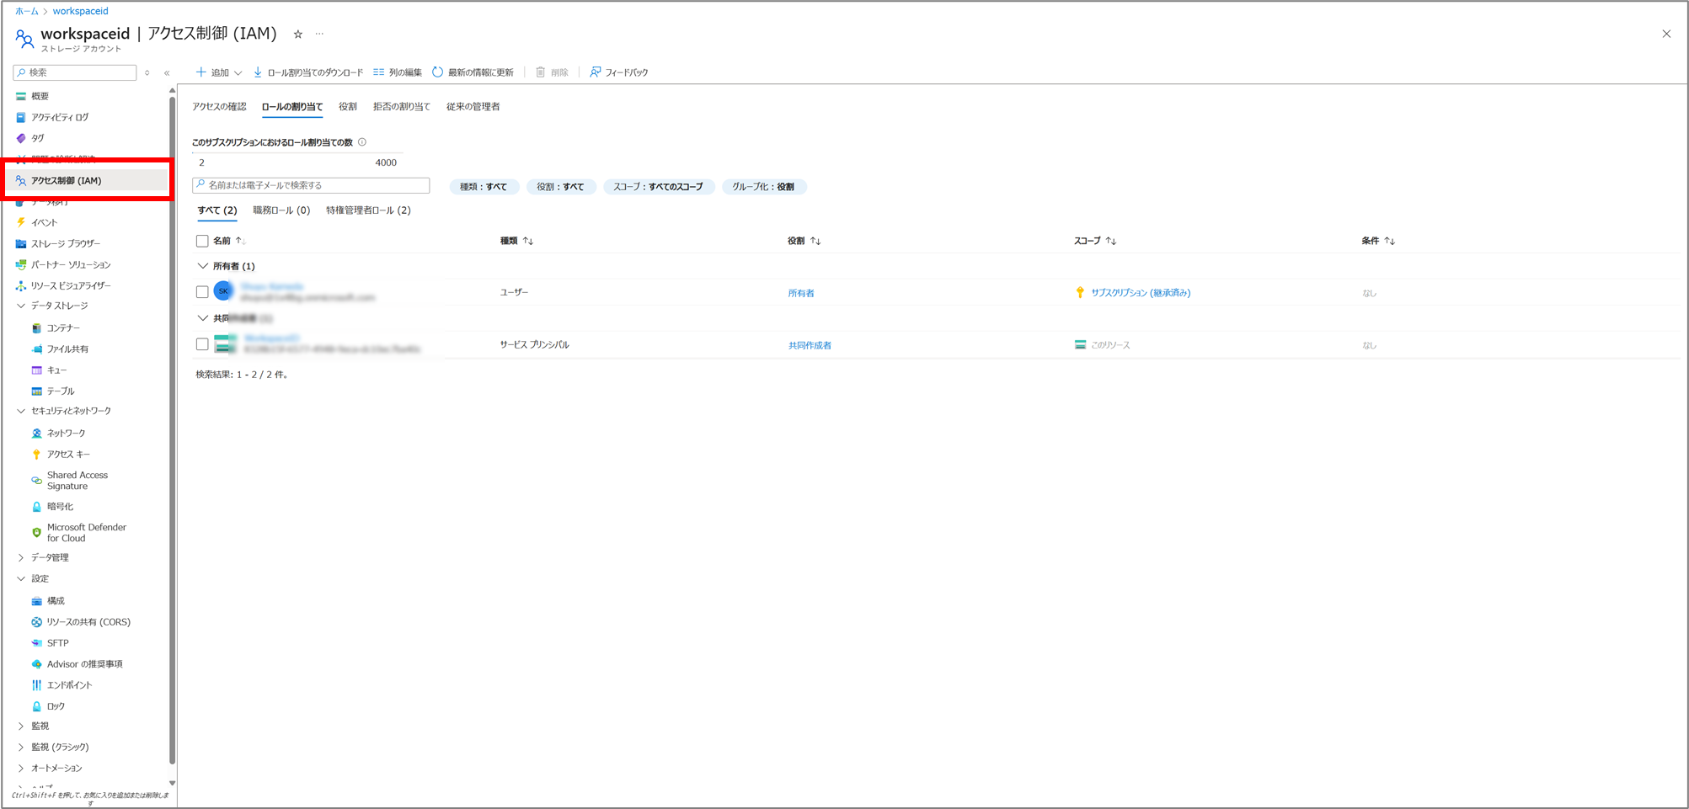Click the 共同作成者 role link

pyautogui.click(x=809, y=345)
